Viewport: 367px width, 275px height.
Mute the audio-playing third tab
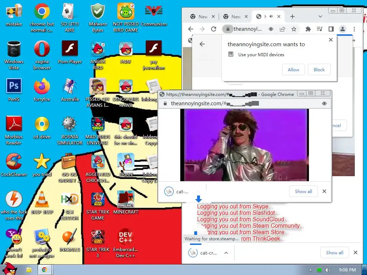(271, 16)
